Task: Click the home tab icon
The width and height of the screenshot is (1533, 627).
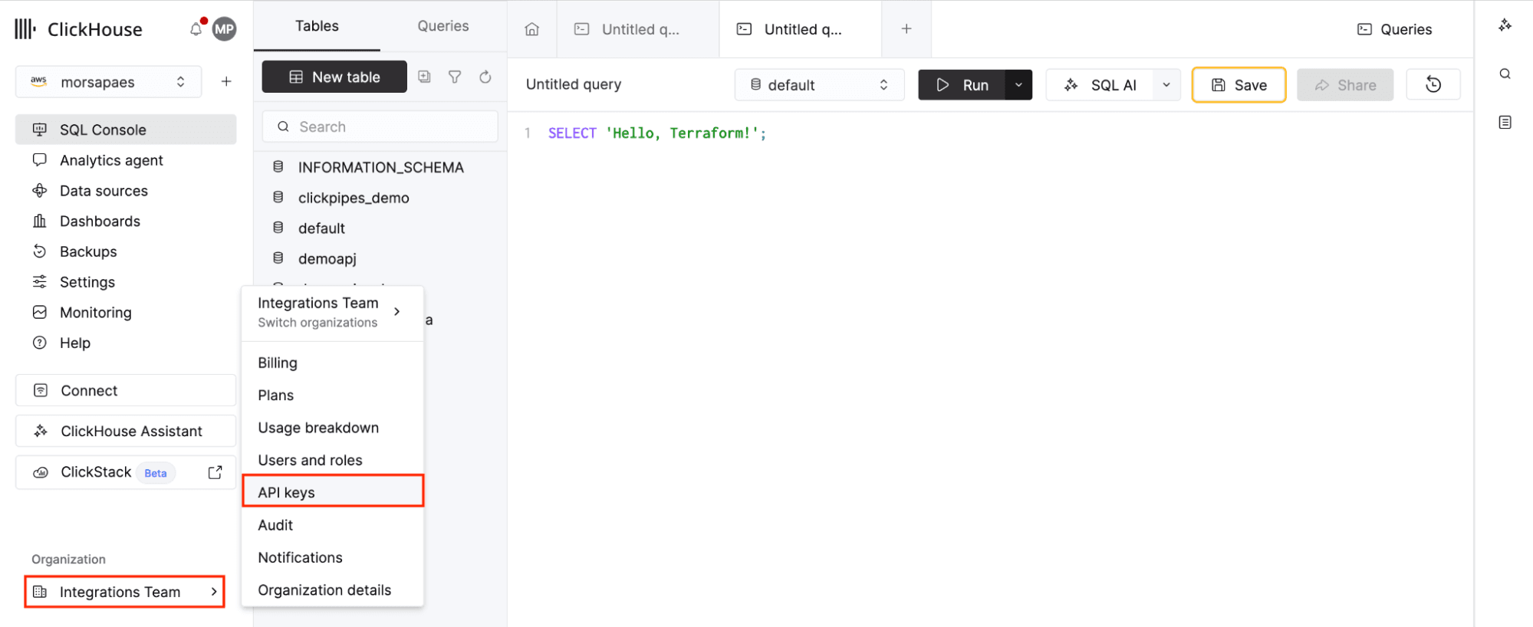Action: tap(531, 29)
